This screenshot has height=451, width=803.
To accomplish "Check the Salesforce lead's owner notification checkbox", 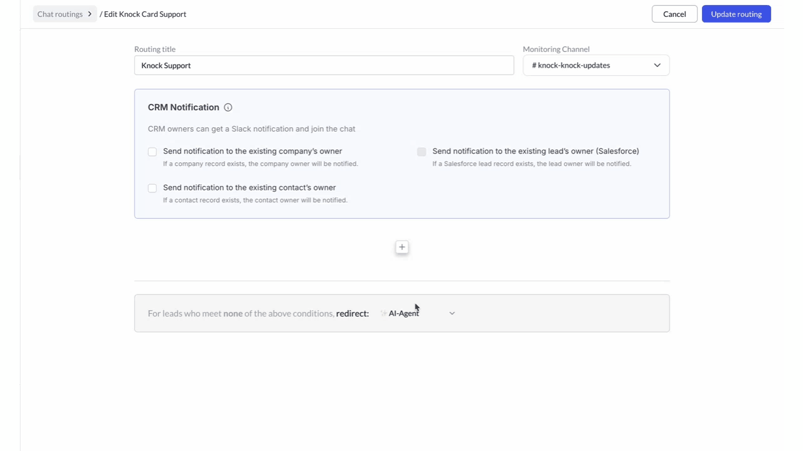I will point(422,152).
